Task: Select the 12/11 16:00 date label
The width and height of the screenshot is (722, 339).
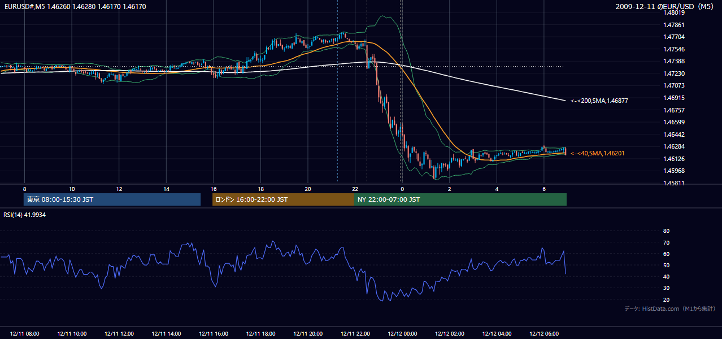Action: pos(214,334)
